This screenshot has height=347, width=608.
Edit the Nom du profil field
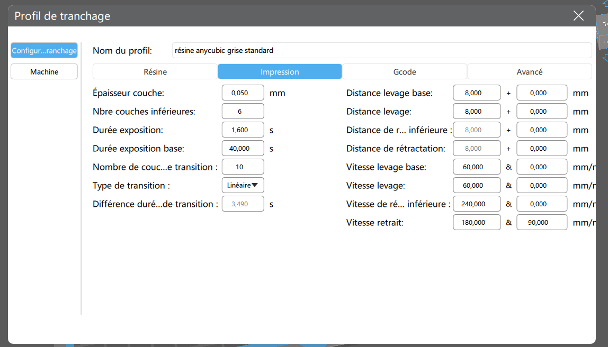click(x=381, y=50)
